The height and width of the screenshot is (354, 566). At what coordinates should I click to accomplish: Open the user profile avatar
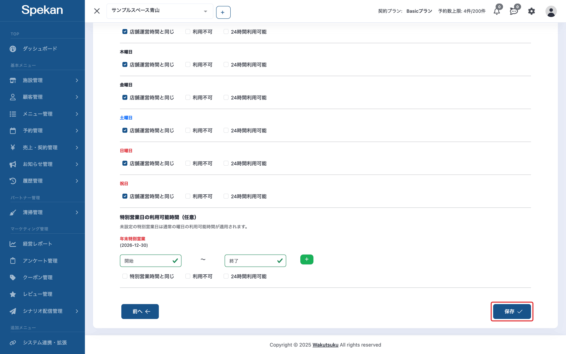[551, 11]
